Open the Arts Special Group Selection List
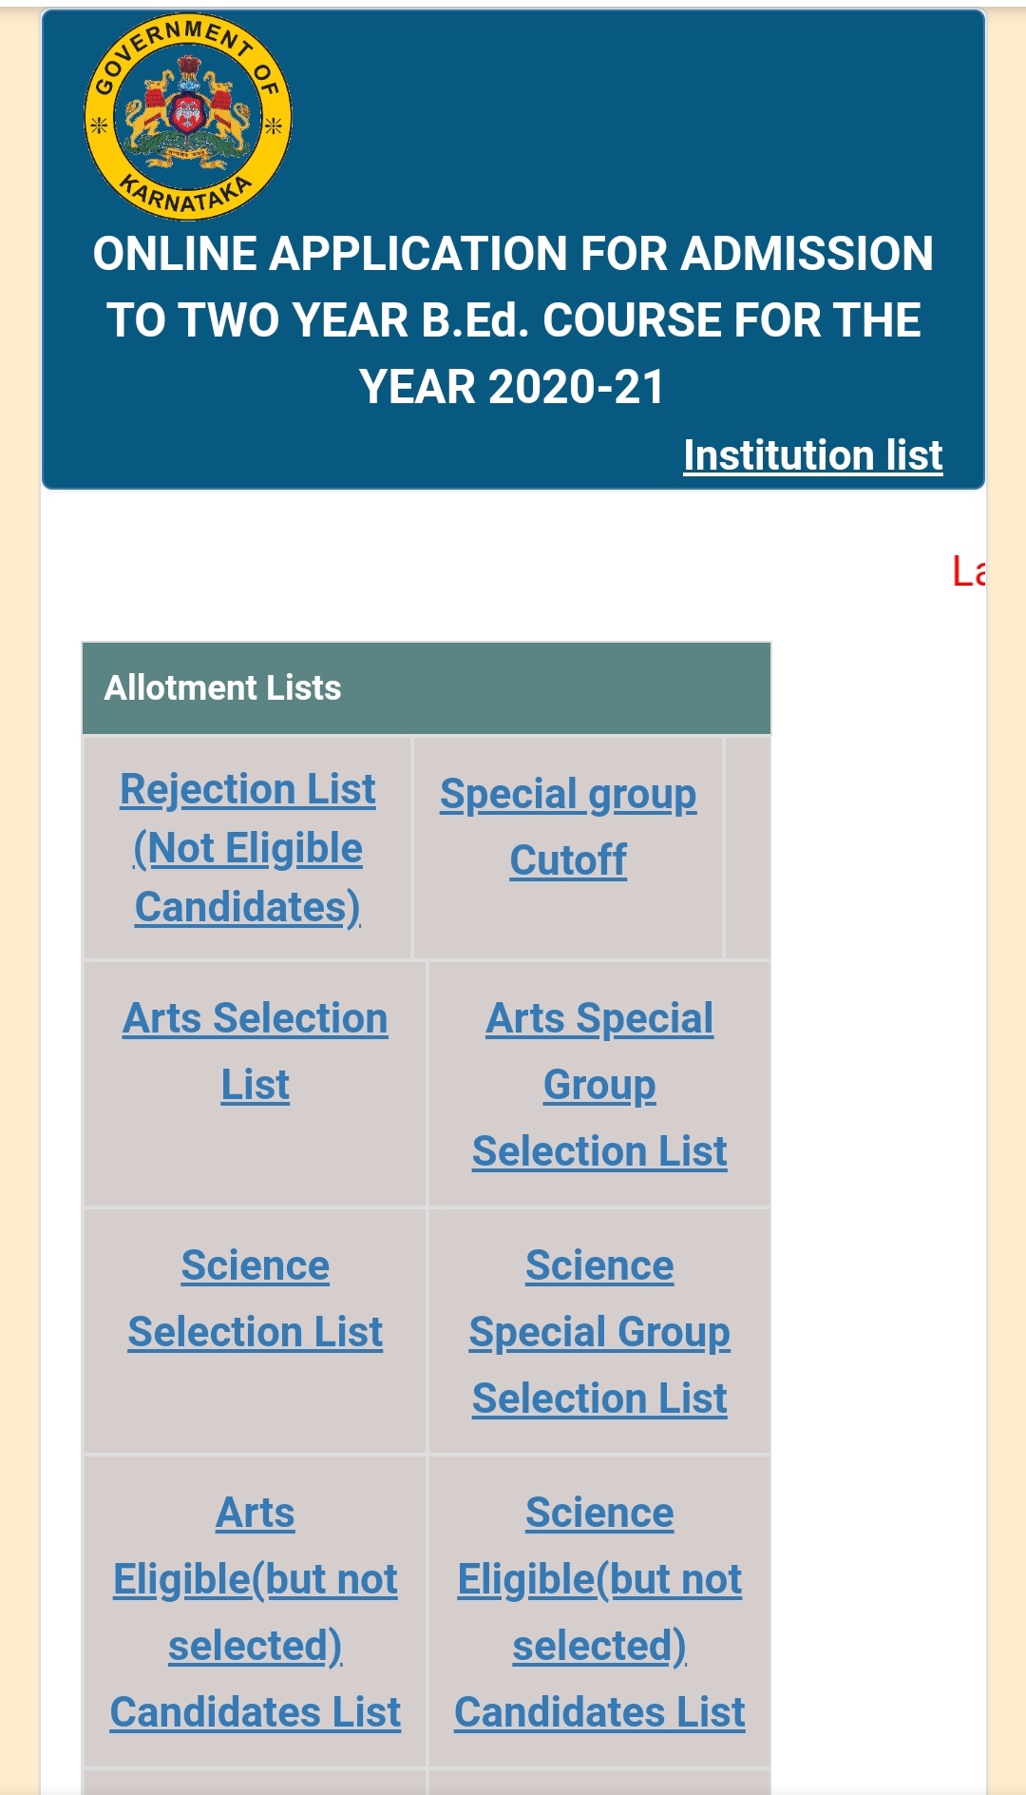The height and width of the screenshot is (1795, 1026). click(x=599, y=1084)
